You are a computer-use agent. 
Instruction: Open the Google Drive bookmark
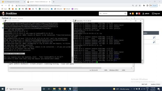click(16, 9)
